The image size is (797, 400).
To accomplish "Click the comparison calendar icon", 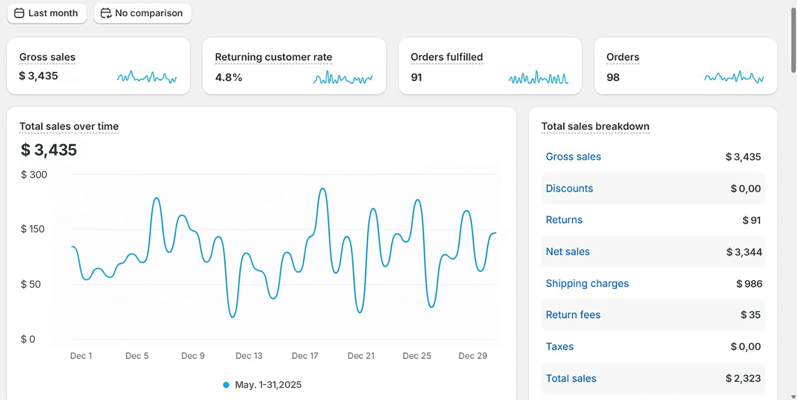I will (x=106, y=13).
